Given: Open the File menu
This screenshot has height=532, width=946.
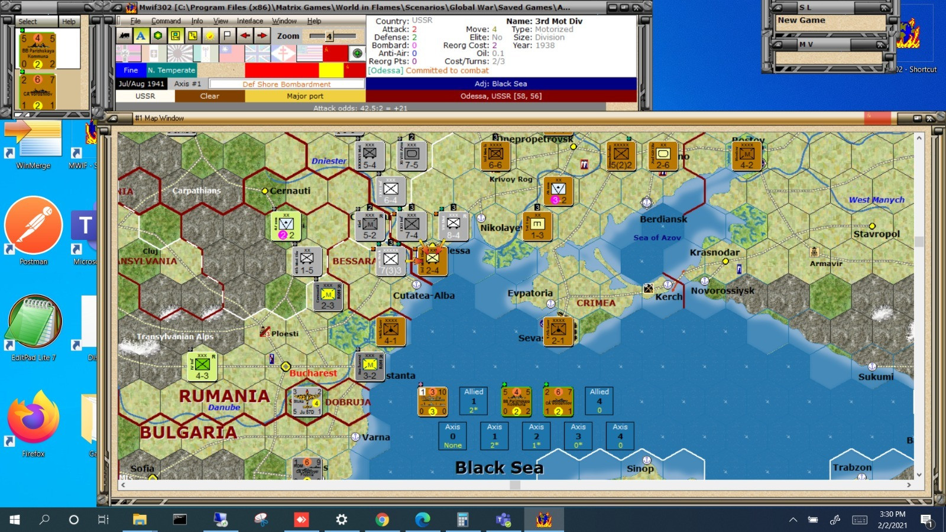Looking at the screenshot, I should tap(135, 21).
